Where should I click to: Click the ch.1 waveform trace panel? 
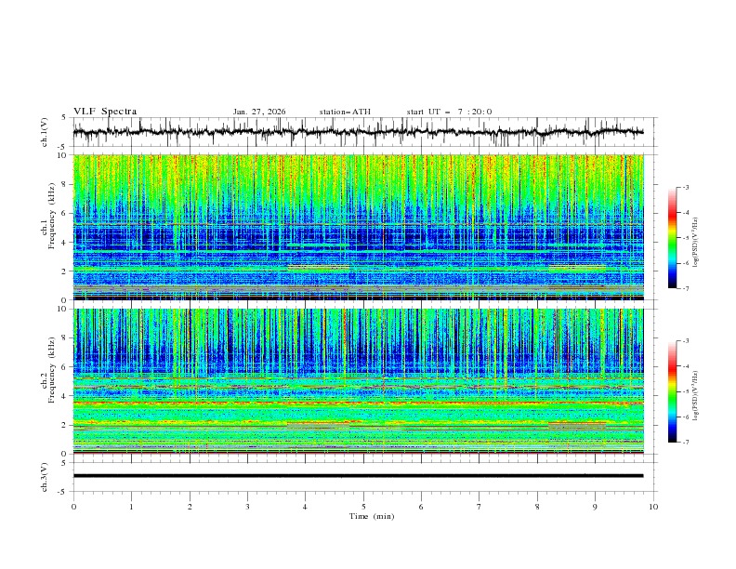tap(364, 132)
